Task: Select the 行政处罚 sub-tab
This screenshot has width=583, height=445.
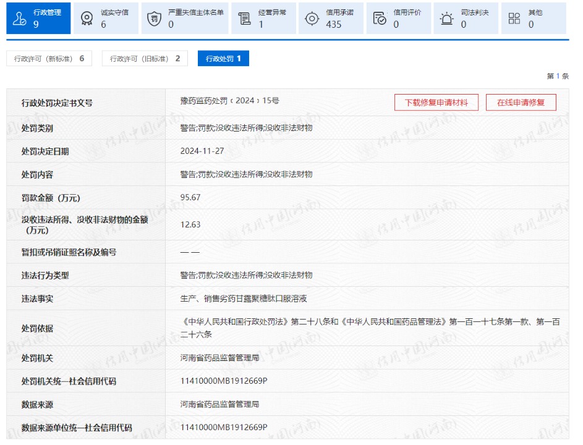Action: [223, 58]
